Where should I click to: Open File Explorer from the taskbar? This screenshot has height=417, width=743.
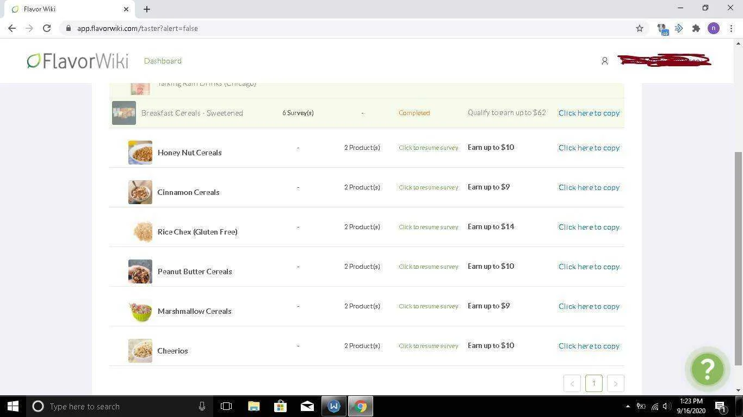click(x=254, y=406)
